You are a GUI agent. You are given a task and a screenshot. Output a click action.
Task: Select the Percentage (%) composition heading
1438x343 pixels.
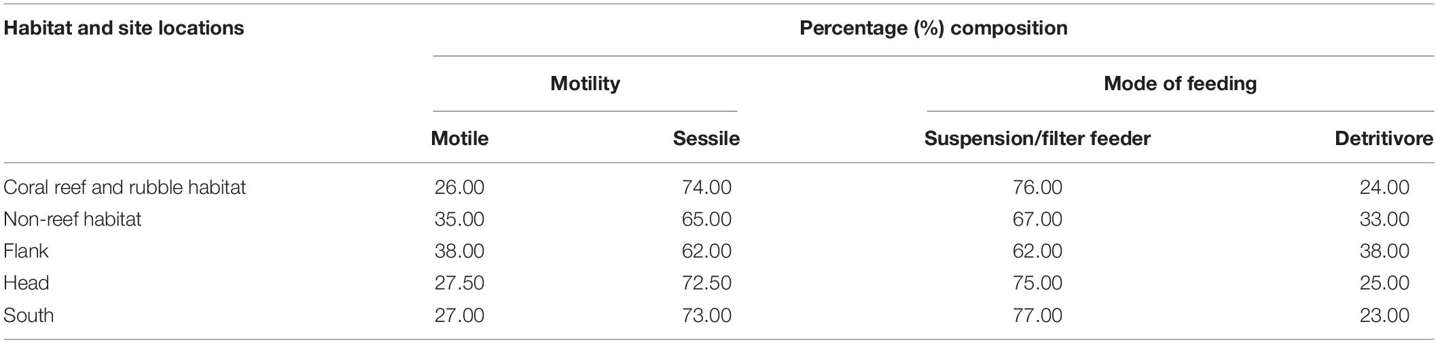pos(933,28)
